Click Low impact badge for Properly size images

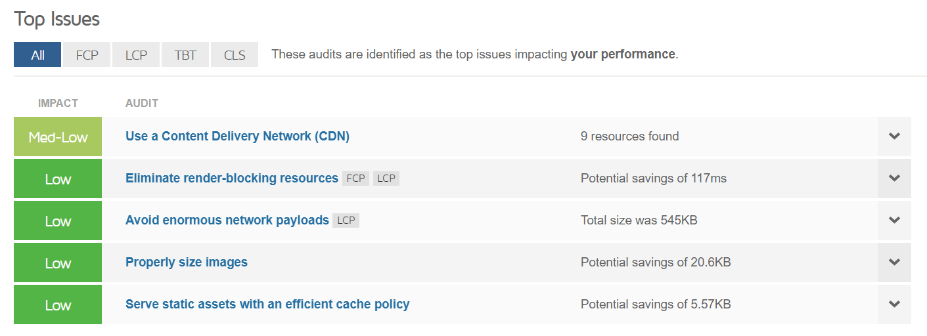[x=58, y=263]
